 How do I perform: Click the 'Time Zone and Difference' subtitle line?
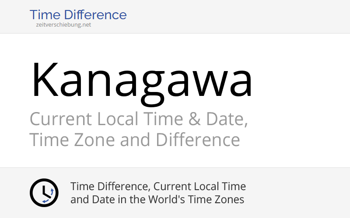134,140
